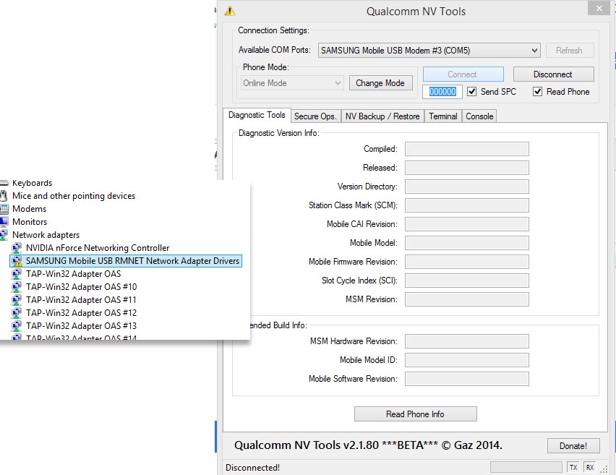Click the Donate! button
The height and width of the screenshot is (475, 616).
(573, 446)
